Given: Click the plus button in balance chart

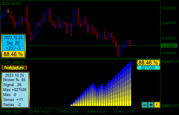Looking at the screenshot, I should coord(151,105).
